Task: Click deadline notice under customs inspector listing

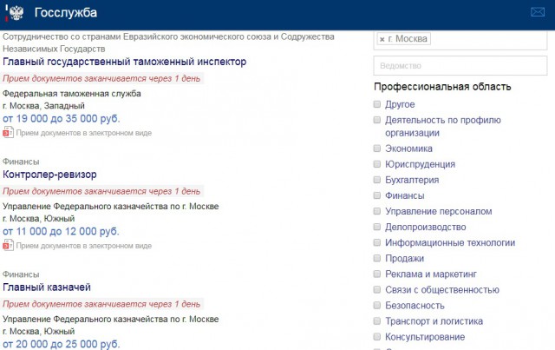Action: click(x=101, y=78)
